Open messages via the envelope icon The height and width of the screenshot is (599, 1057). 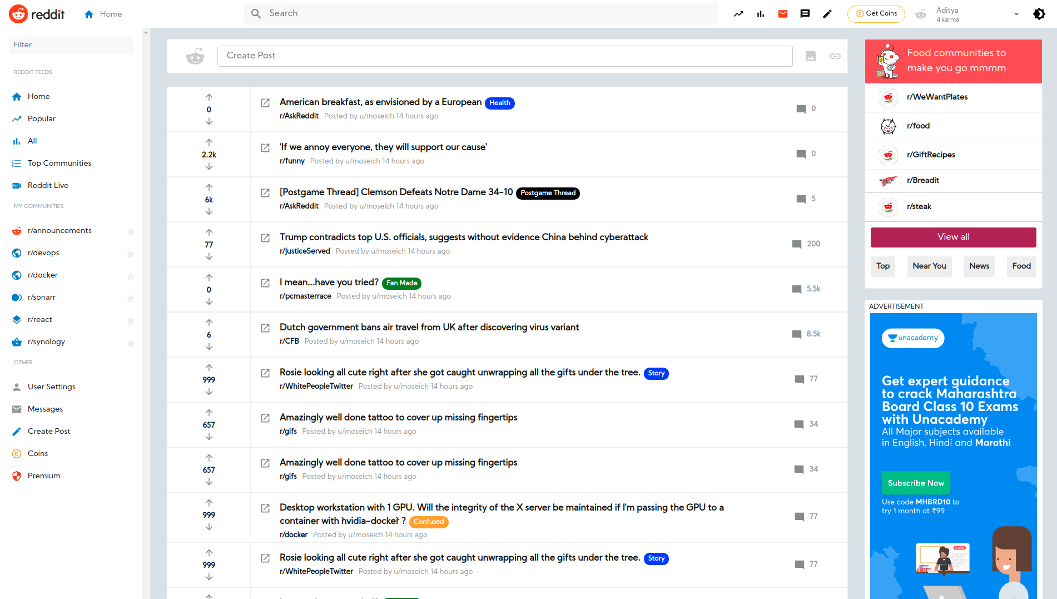point(782,13)
